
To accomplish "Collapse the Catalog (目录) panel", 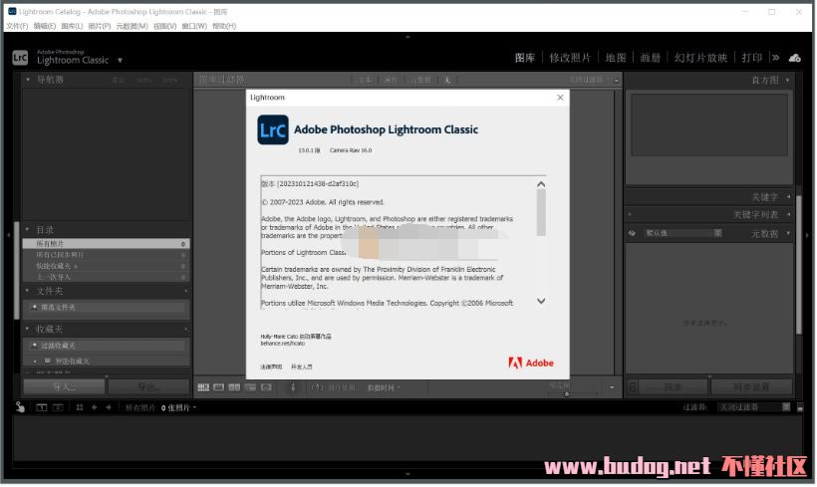I will click(28, 230).
